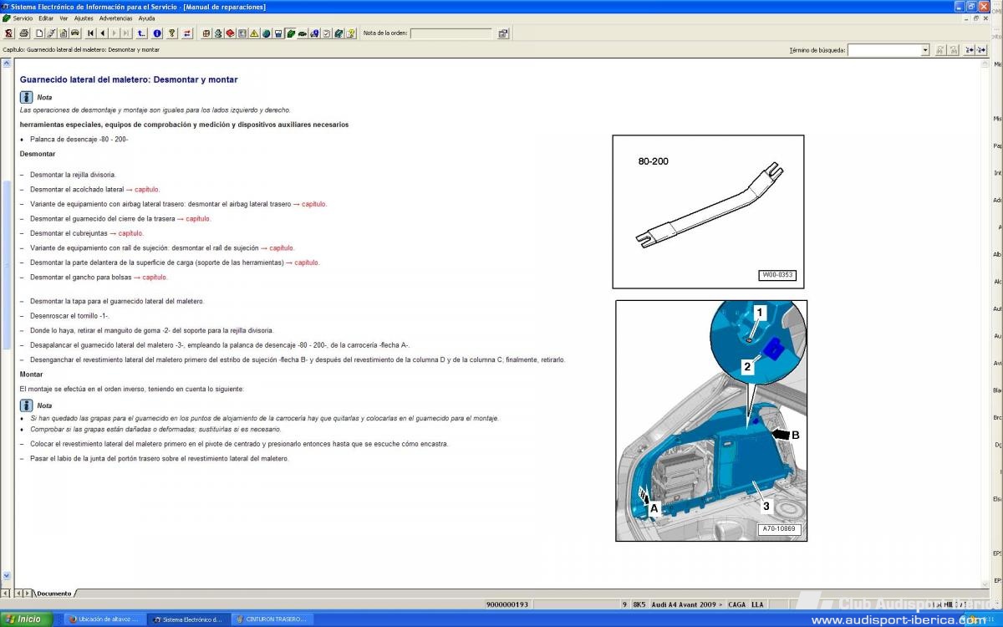Click the blue information circle toolbar icon
This screenshot has width=1003, height=627.
156,33
